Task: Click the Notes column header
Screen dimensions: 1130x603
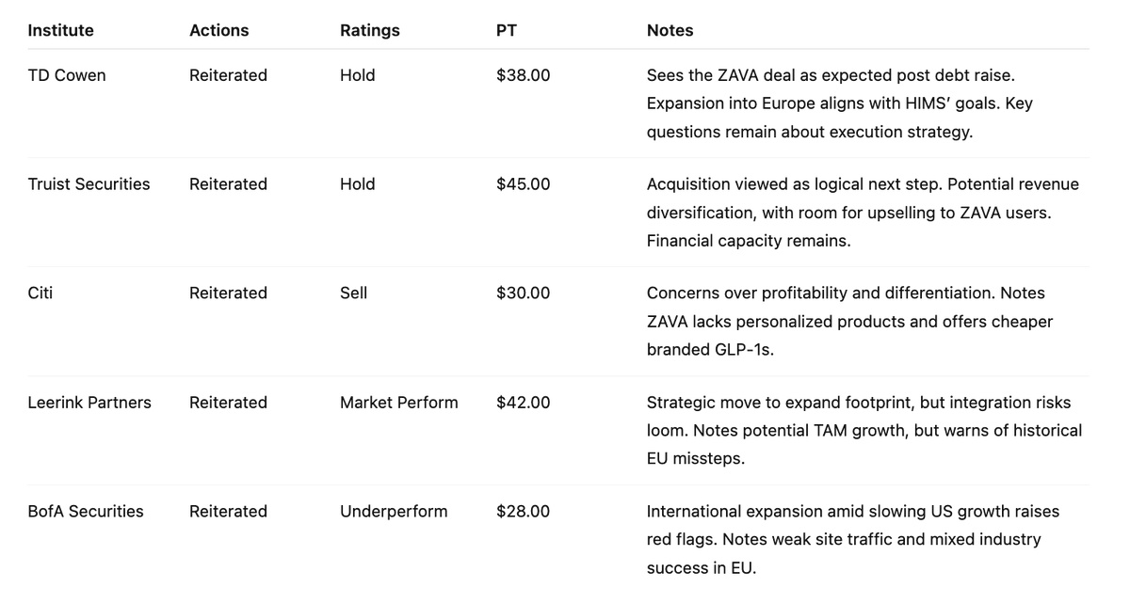Action: point(670,30)
